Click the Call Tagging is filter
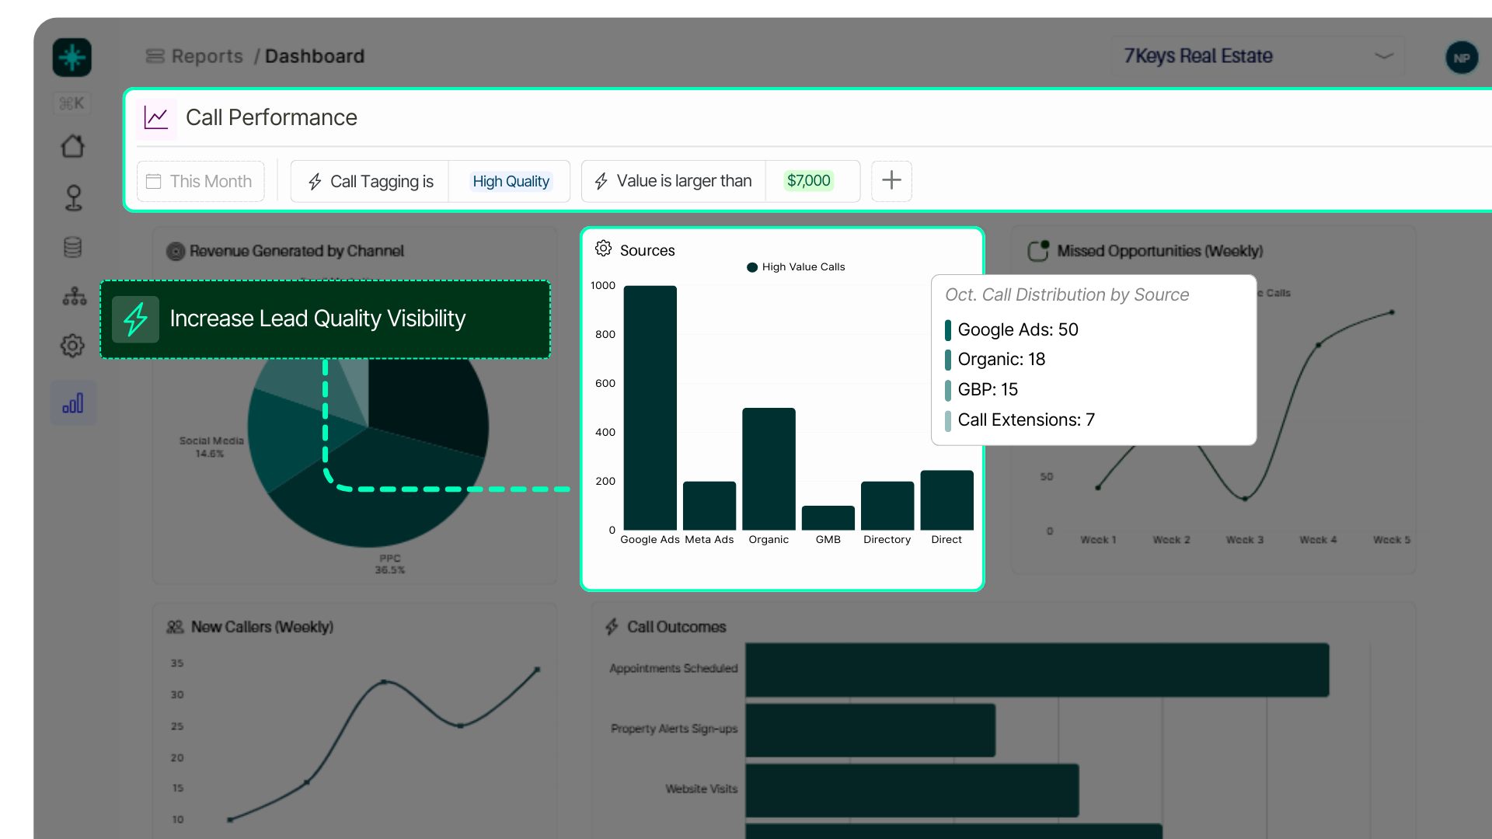Screen dimensions: 1492x839 (370, 181)
